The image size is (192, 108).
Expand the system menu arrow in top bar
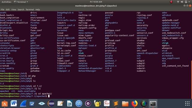189,2
